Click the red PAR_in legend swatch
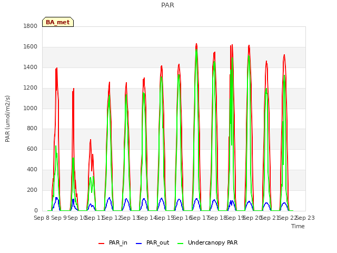Screen dimensions: 337x253 click(101, 244)
